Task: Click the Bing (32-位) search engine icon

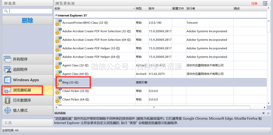Action: (59, 83)
